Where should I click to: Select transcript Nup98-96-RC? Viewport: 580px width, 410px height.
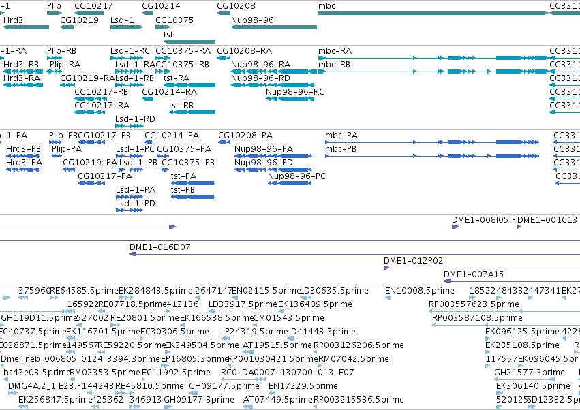coord(295,92)
